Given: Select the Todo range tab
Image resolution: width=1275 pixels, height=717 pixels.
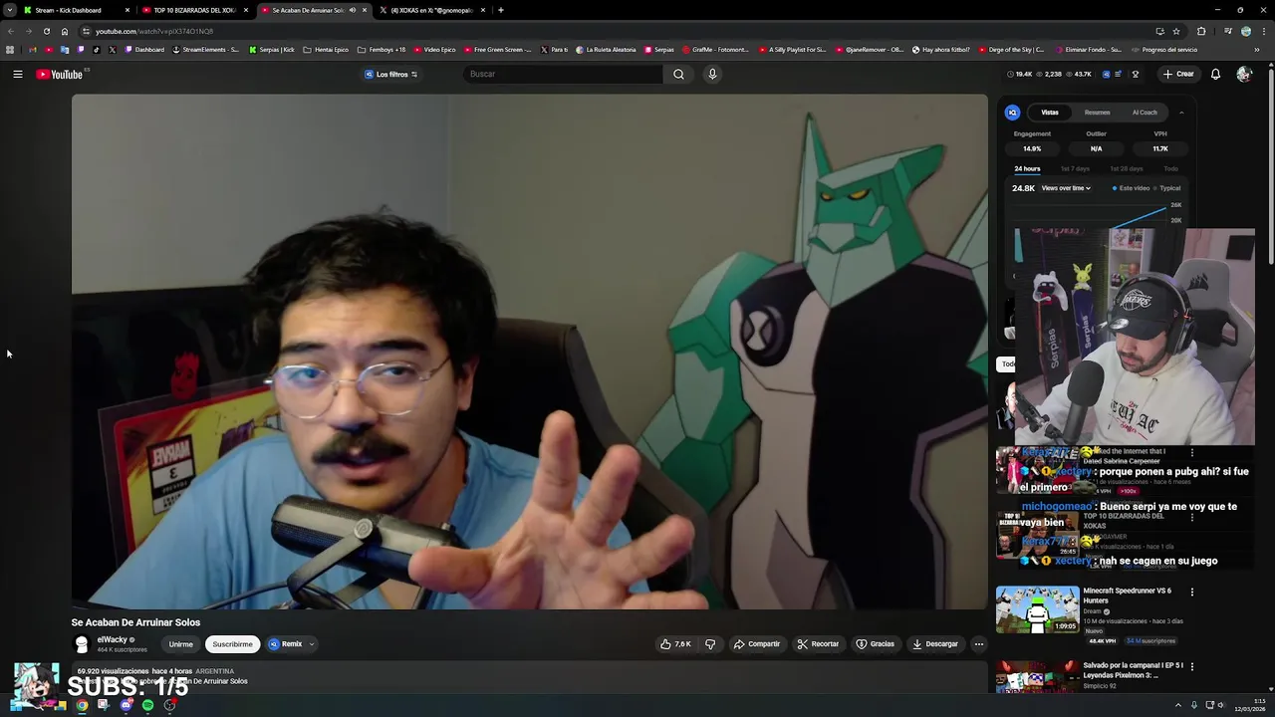Looking at the screenshot, I should [x=1170, y=168].
